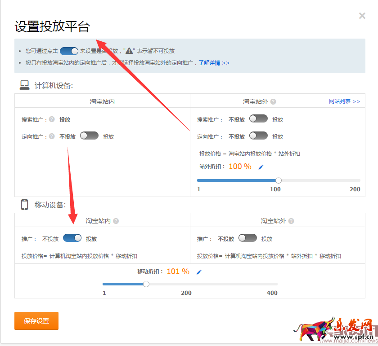Screen dimensions: 378x346
Task: Close the 设置投放平台 dialog
Action: [x=362, y=16]
